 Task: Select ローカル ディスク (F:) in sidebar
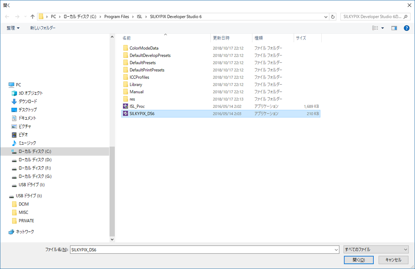coord(35,168)
